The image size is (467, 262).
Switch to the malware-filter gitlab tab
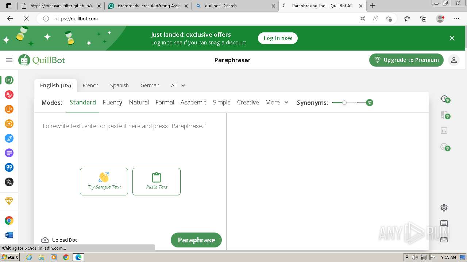61,6
